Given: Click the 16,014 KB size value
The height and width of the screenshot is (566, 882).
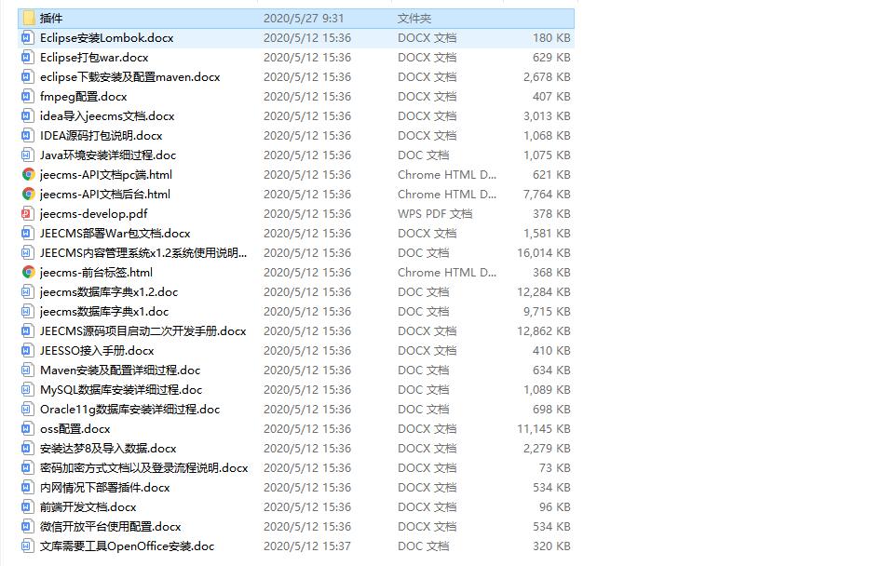Looking at the screenshot, I should pyautogui.click(x=543, y=253).
